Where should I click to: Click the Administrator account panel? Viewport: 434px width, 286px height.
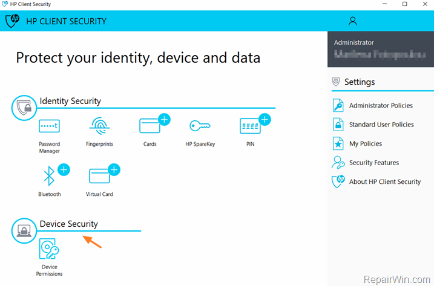381,49
